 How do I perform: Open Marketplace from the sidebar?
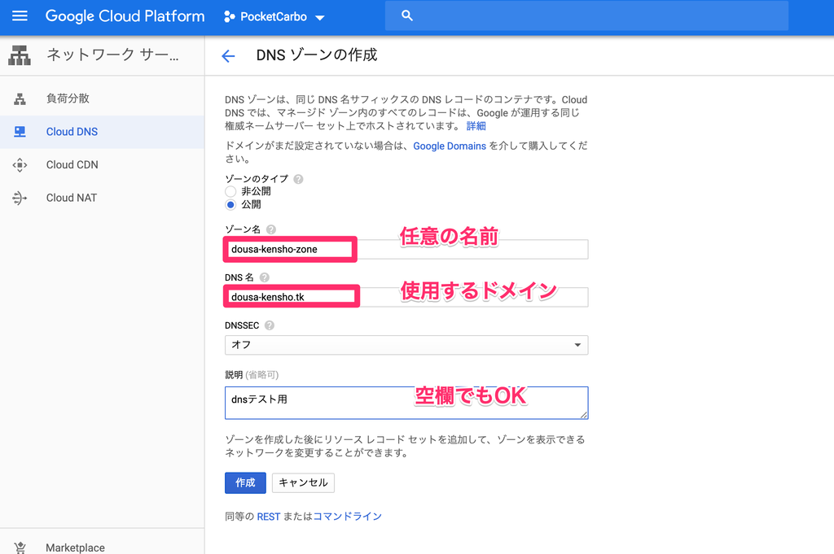click(75, 547)
